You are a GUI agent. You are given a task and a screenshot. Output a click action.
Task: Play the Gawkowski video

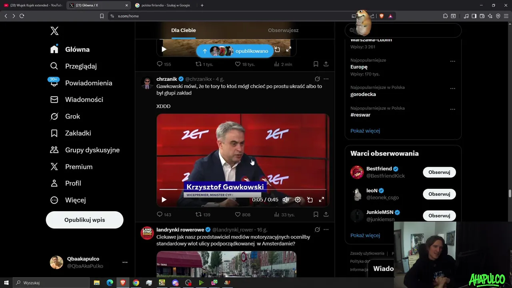click(x=164, y=200)
